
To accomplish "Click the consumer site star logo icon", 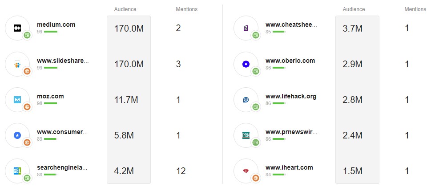I will click(x=17, y=135).
